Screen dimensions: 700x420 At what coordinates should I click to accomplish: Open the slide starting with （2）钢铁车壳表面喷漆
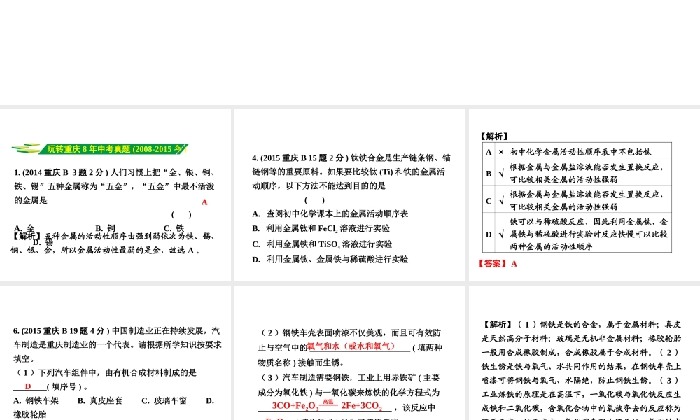click(x=349, y=353)
